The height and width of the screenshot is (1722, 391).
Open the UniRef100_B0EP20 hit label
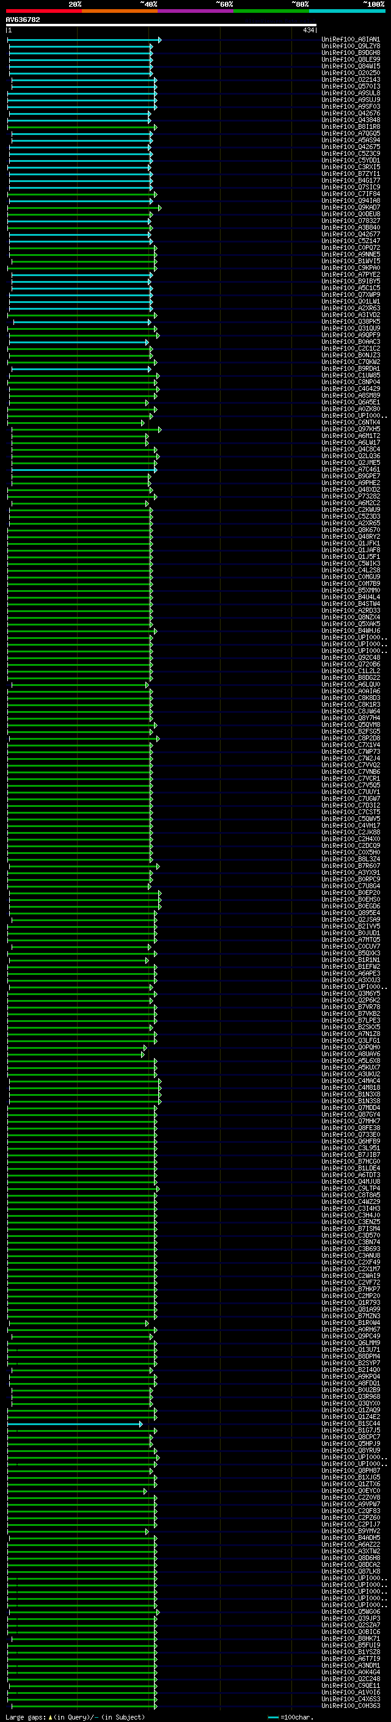[x=350, y=892]
